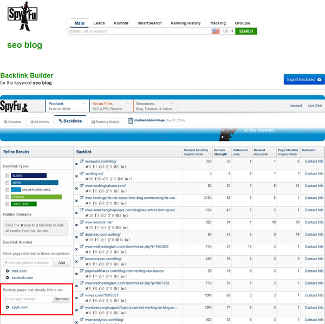Click the dark blue BLOGS bar
This screenshot has width=325, height=324.
pos(29,176)
